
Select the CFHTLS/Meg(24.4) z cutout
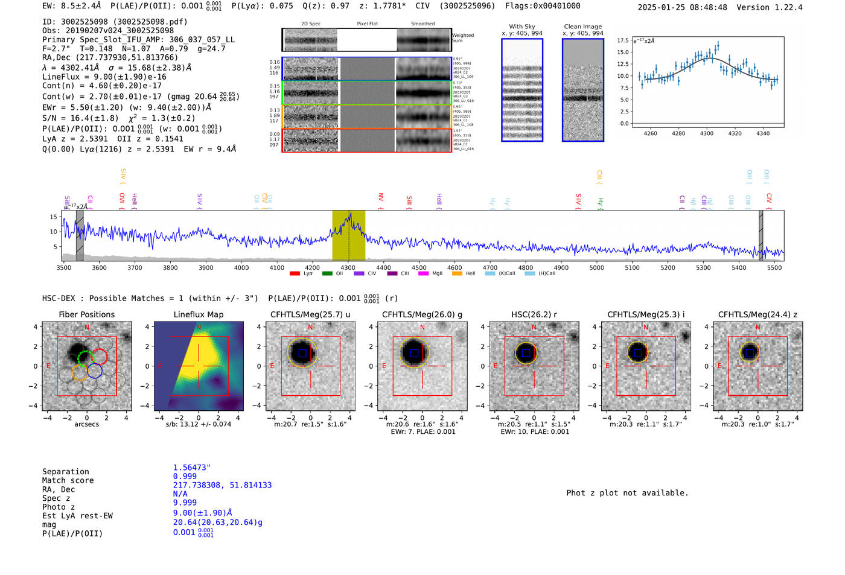[x=757, y=366]
